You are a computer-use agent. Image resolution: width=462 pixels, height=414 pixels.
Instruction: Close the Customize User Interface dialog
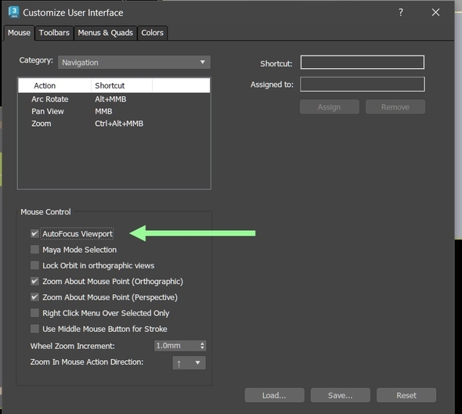(435, 13)
